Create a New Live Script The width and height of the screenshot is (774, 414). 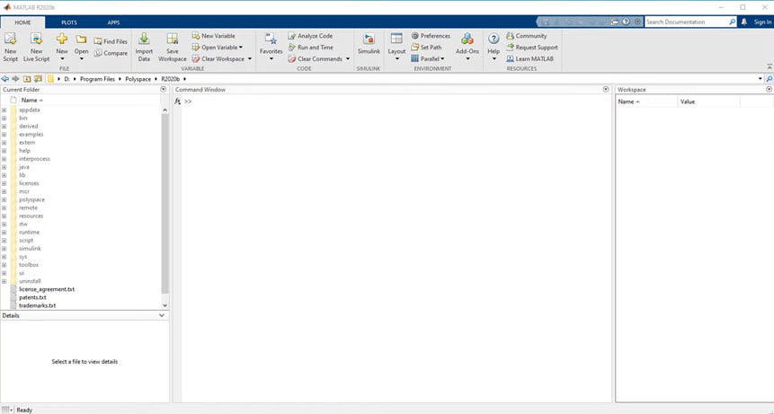click(36, 48)
